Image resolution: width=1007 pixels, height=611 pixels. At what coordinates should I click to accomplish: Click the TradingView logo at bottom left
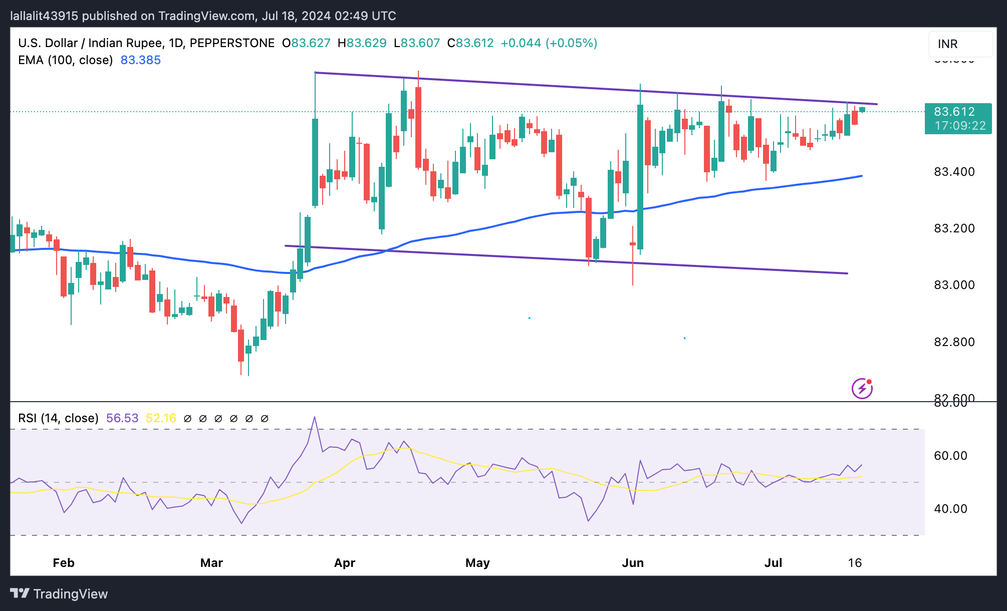coord(59,593)
